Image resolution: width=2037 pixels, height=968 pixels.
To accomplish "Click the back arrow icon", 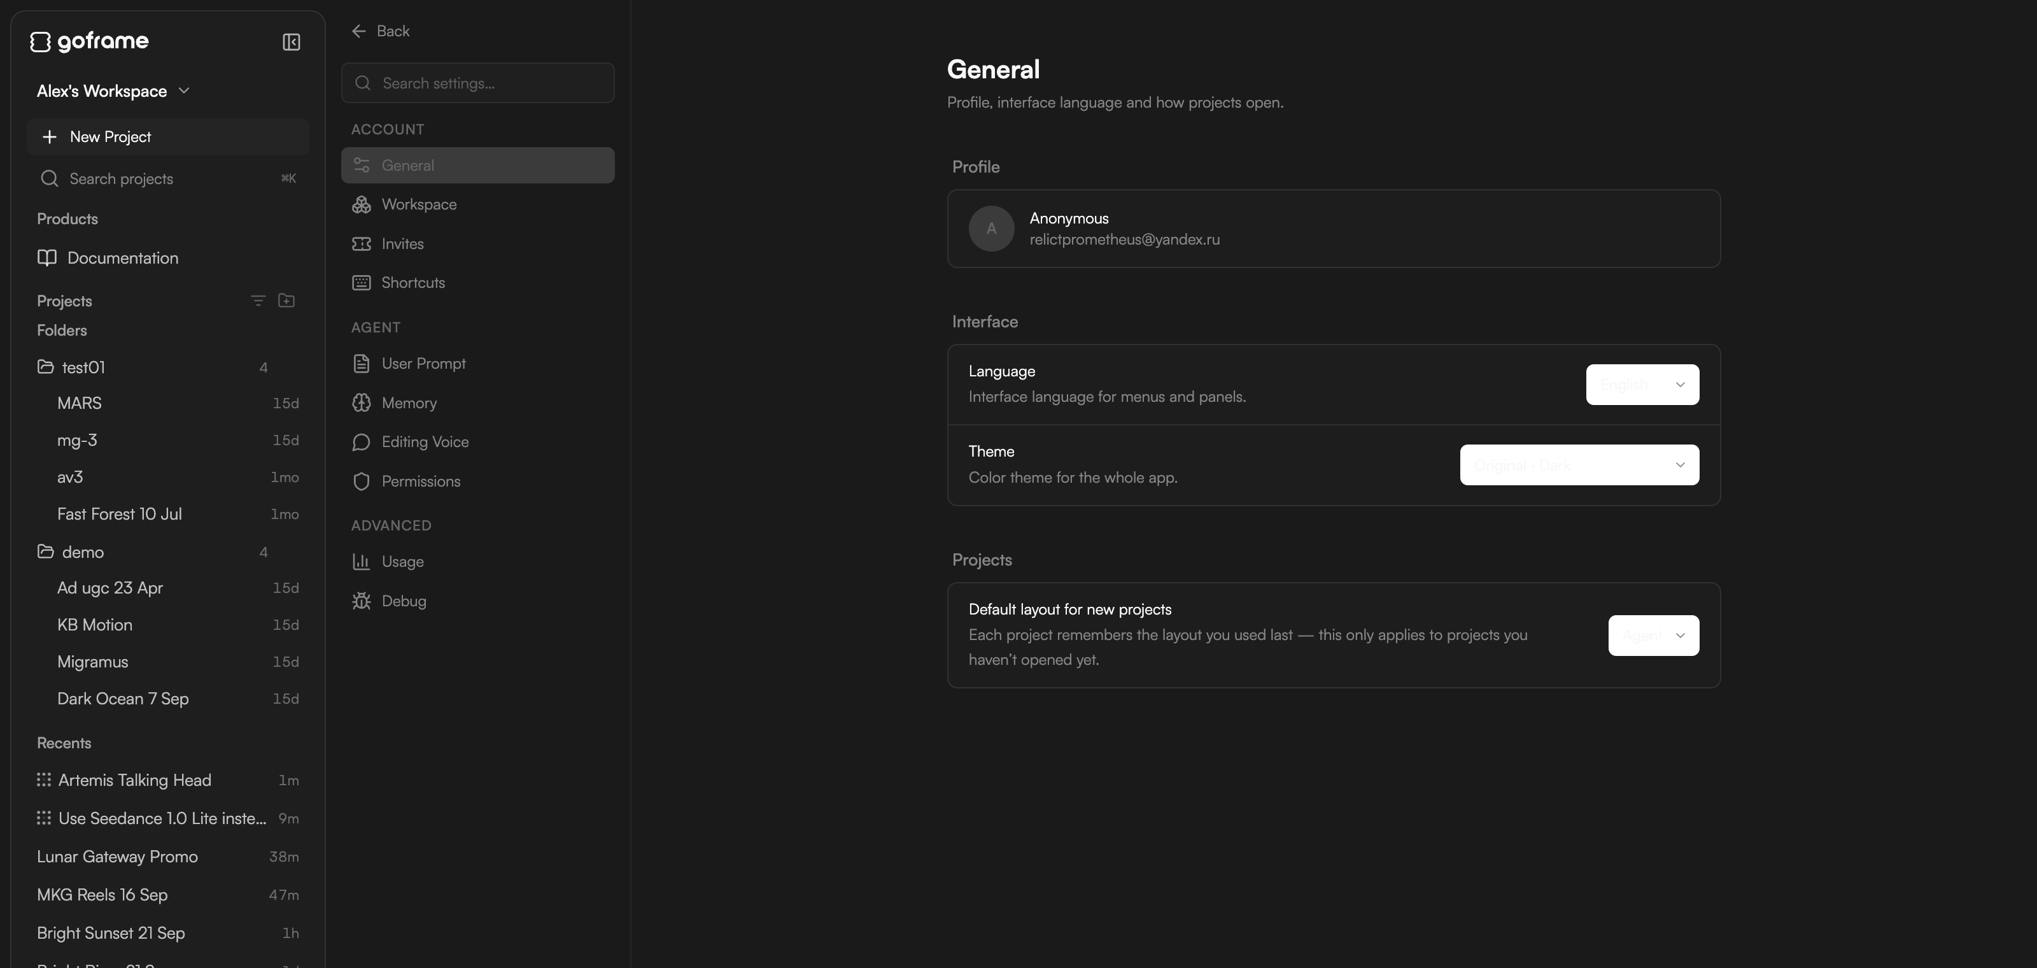I will [x=359, y=31].
